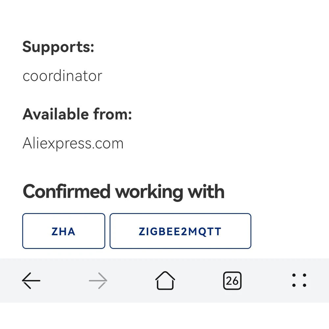Tap the greyed-out forward arrow
This screenshot has width=329, height=329.
pyautogui.click(x=98, y=281)
